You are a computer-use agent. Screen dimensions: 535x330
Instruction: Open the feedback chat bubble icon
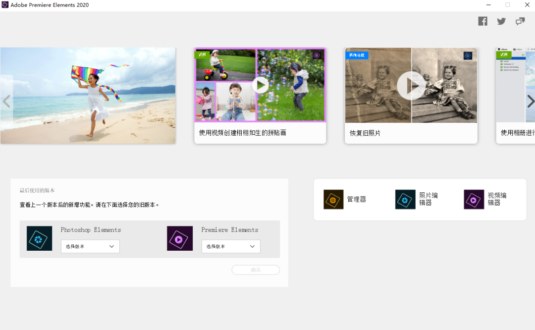(520, 21)
